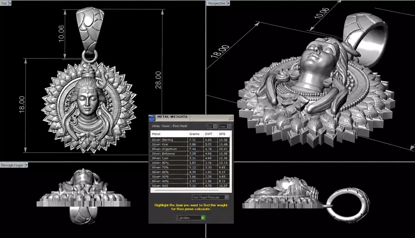Click the Library: Classic - (Fast)-Metal label
Image resolution: width=415 pixels, height=238 pixels.
coord(170,126)
